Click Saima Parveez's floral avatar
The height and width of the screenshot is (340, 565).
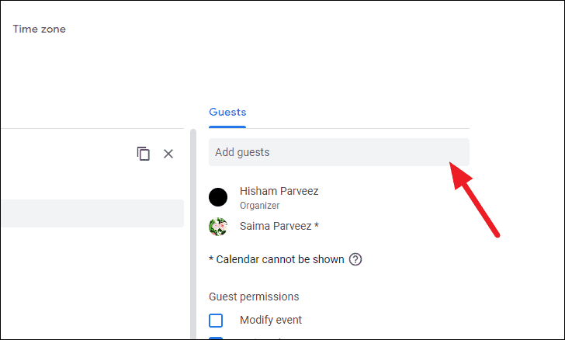point(218,227)
